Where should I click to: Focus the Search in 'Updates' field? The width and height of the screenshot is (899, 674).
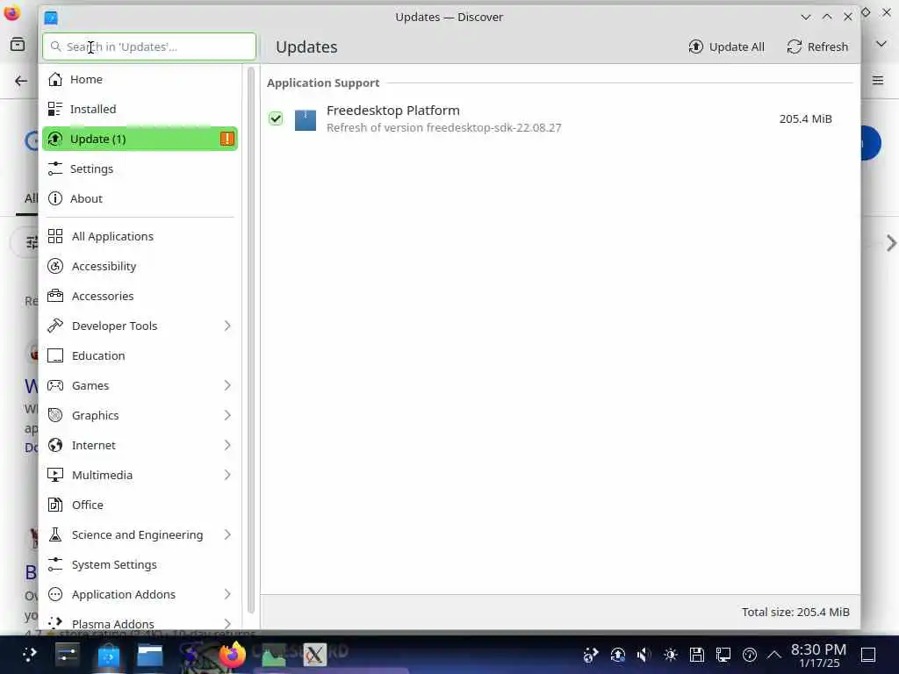coord(149,47)
